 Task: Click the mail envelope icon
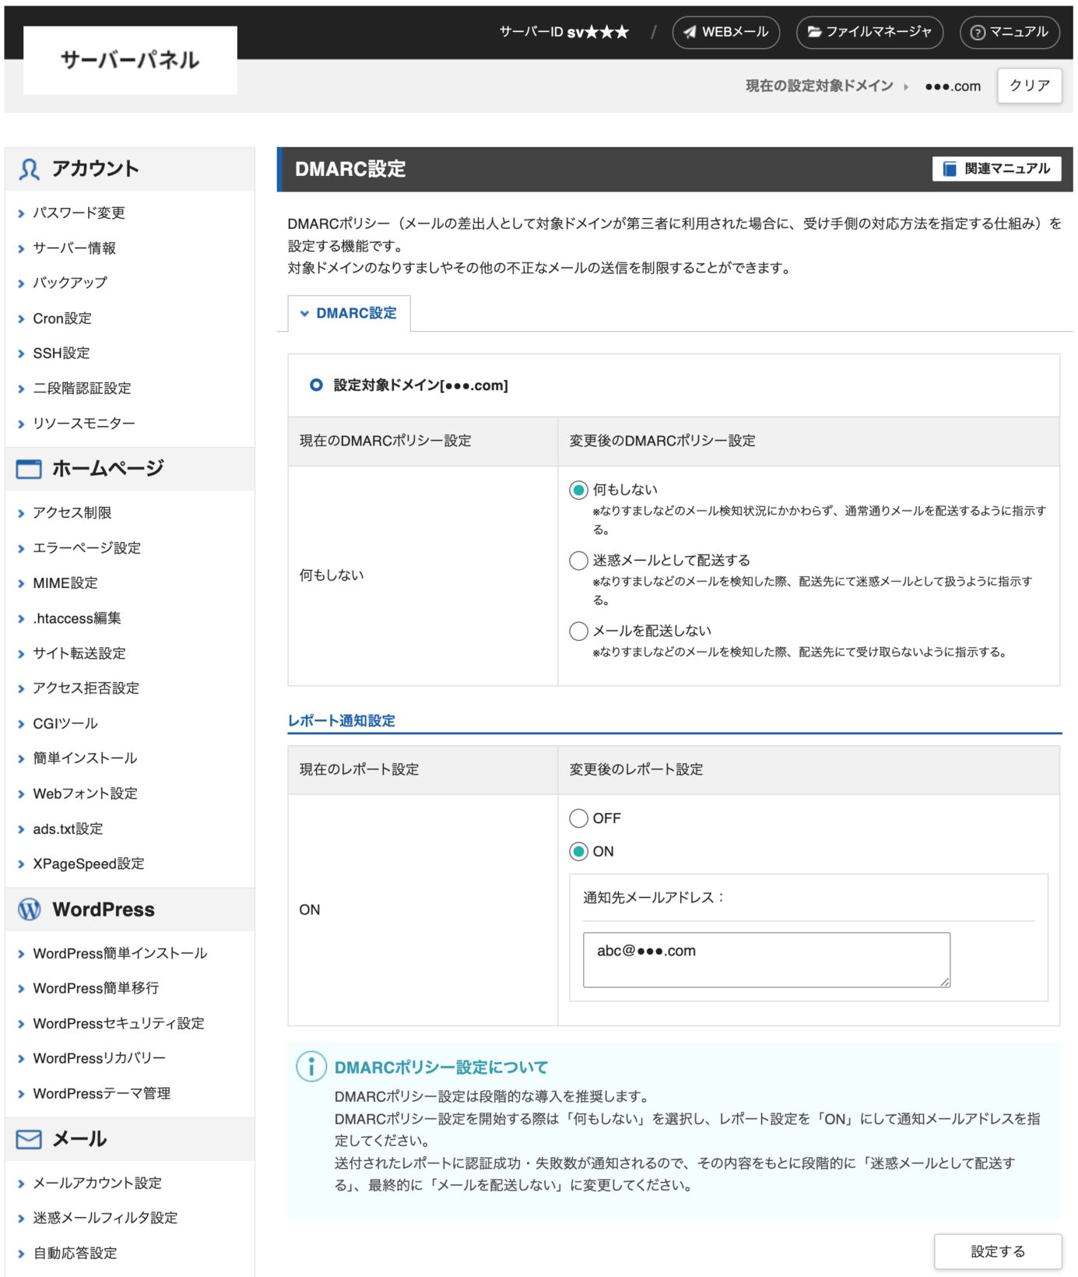pyautogui.click(x=29, y=1139)
